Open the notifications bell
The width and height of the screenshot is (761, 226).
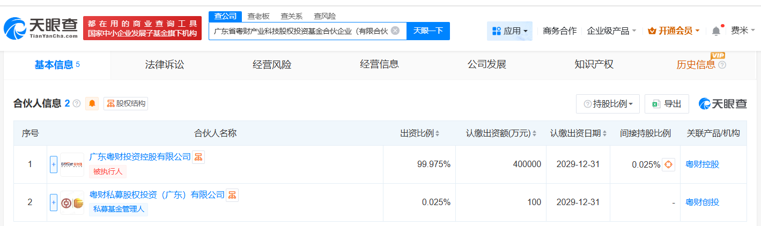click(716, 31)
